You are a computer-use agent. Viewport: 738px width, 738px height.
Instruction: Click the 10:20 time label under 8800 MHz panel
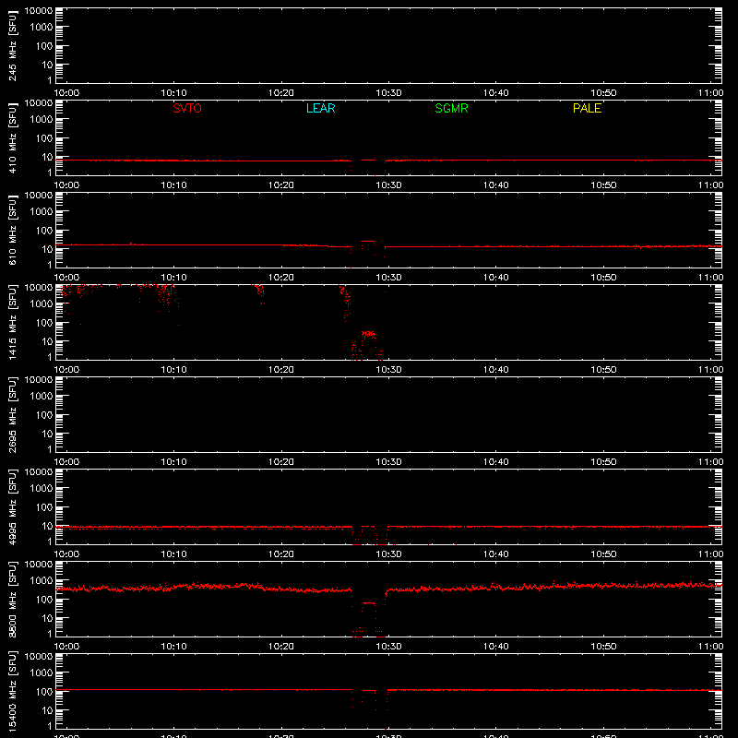[281, 647]
